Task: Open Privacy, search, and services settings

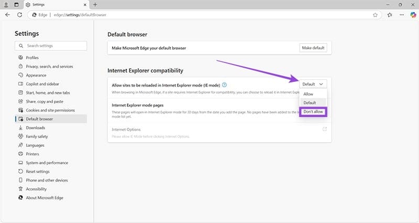Action: (x=49, y=67)
